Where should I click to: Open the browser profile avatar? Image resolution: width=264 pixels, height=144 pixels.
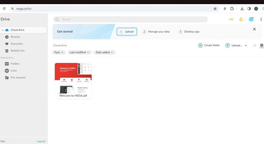coord(256,9)
